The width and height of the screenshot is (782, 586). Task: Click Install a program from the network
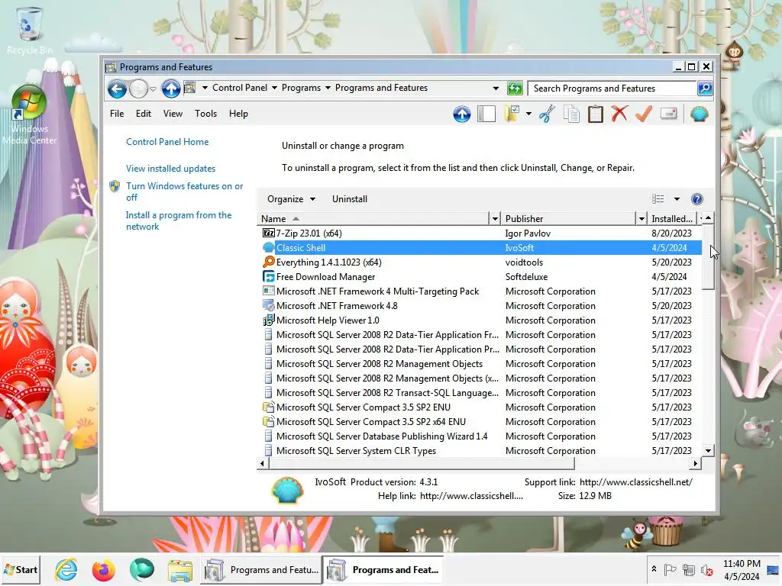[179, 221]
